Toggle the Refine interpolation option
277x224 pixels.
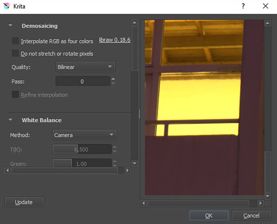point(15,95)
